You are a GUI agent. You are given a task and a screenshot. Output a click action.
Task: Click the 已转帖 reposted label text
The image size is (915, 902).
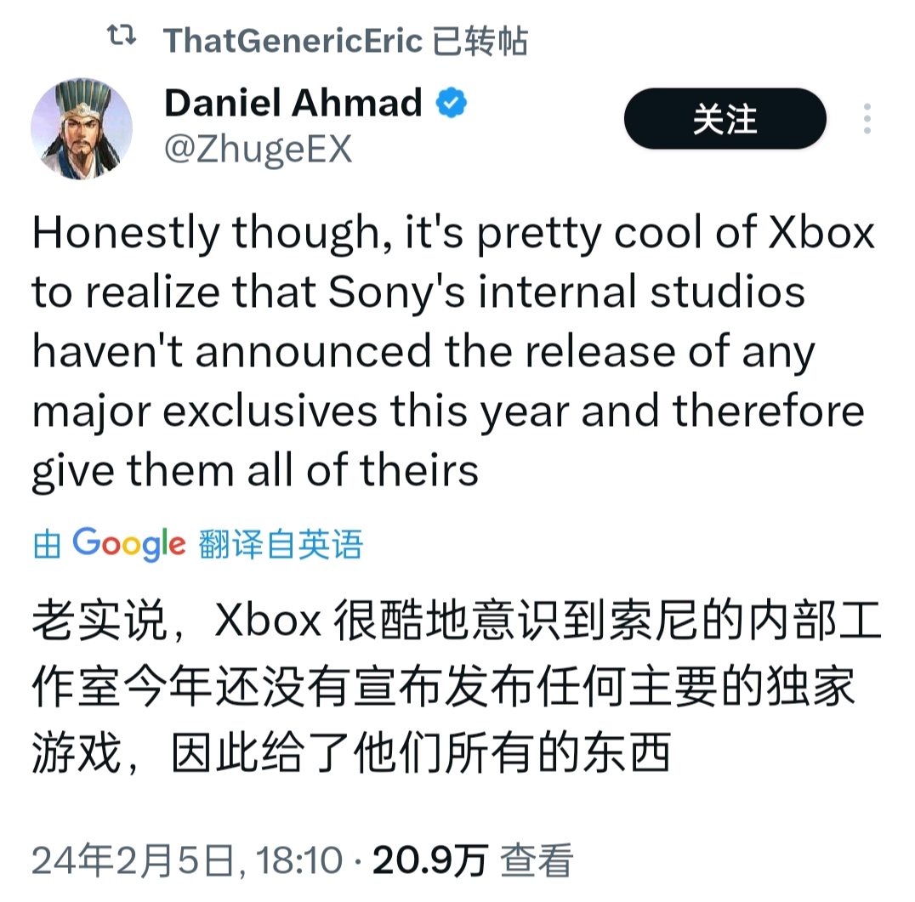coord(480,40)
